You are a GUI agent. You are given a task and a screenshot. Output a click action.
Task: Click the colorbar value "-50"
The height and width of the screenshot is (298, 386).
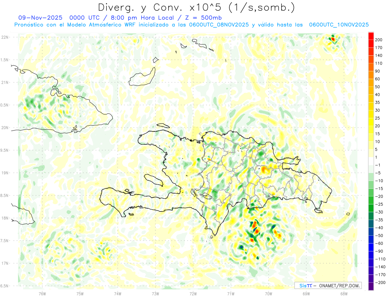[x=380, y=236]
